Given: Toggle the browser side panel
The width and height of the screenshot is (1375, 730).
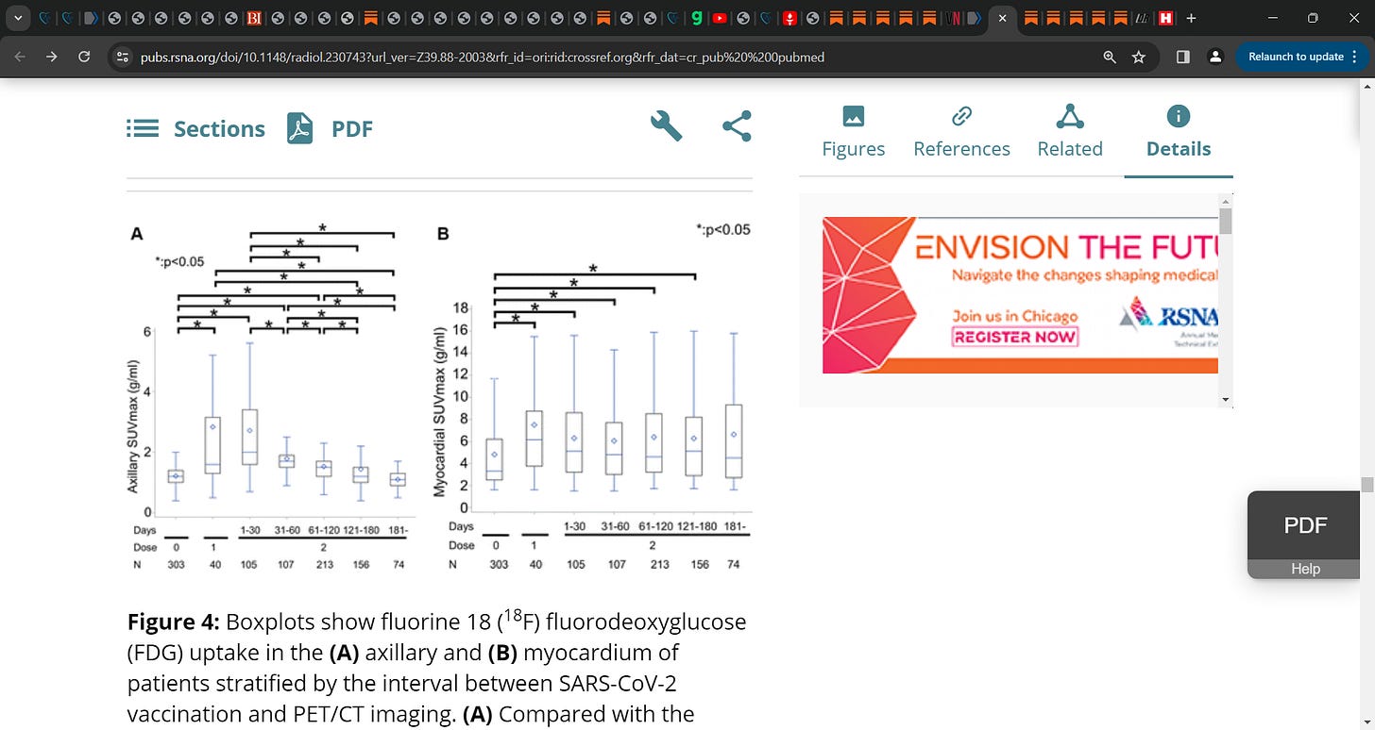Looking at the screenshot, I should (1182, 57).
